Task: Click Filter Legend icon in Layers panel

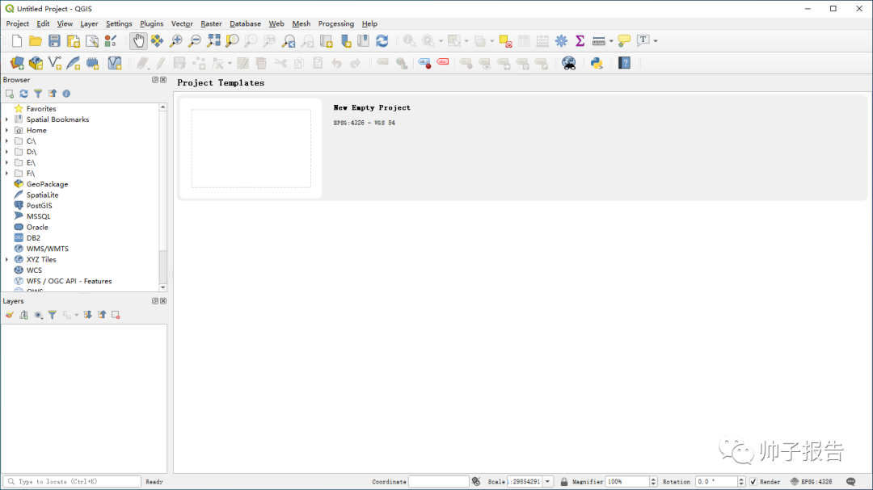Action: [x=53, y=315]
